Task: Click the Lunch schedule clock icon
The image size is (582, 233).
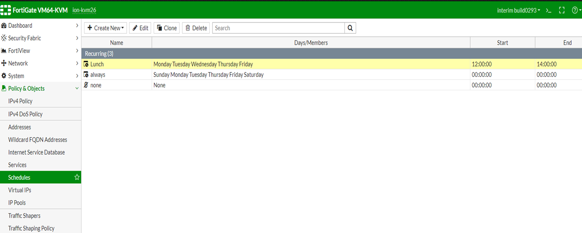Action: click(86, 64)
